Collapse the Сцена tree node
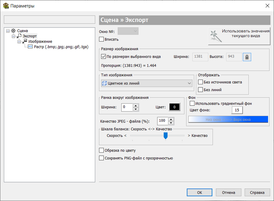This screenshot has height=201, width=274. click(8, 31)
